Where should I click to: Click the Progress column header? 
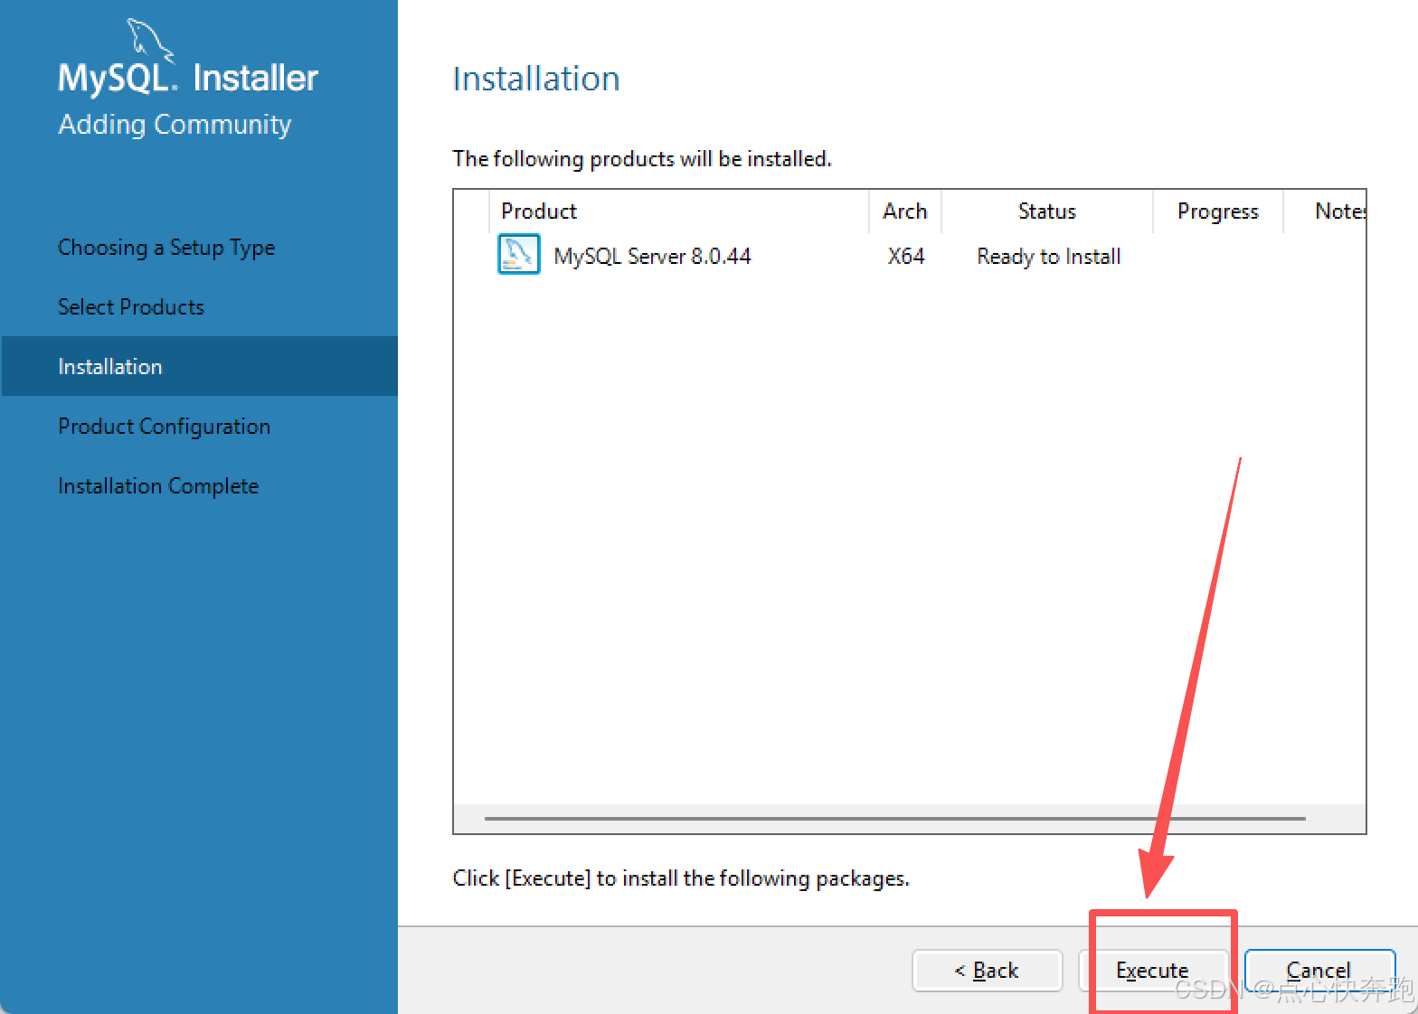point(1218,211)
